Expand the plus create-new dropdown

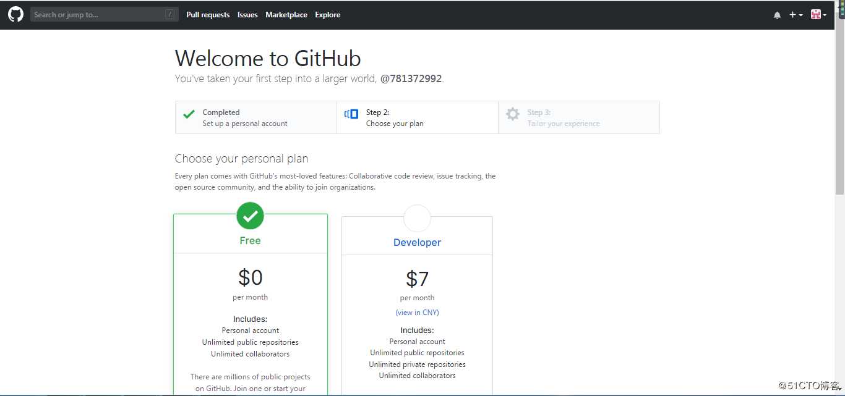point(796,15)
